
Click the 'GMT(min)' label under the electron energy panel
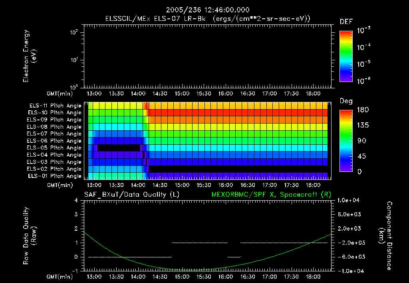pos(60,94)
